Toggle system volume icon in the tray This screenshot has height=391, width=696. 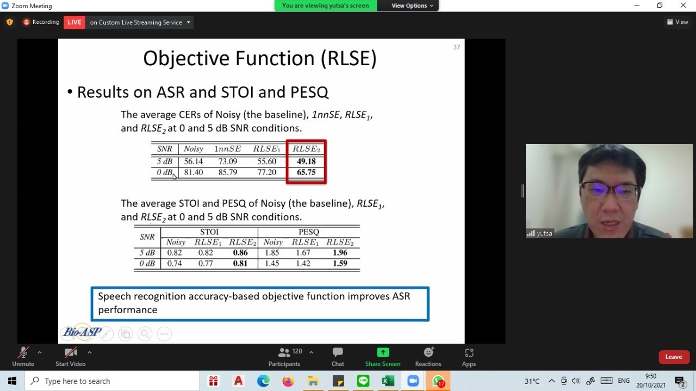576,381
